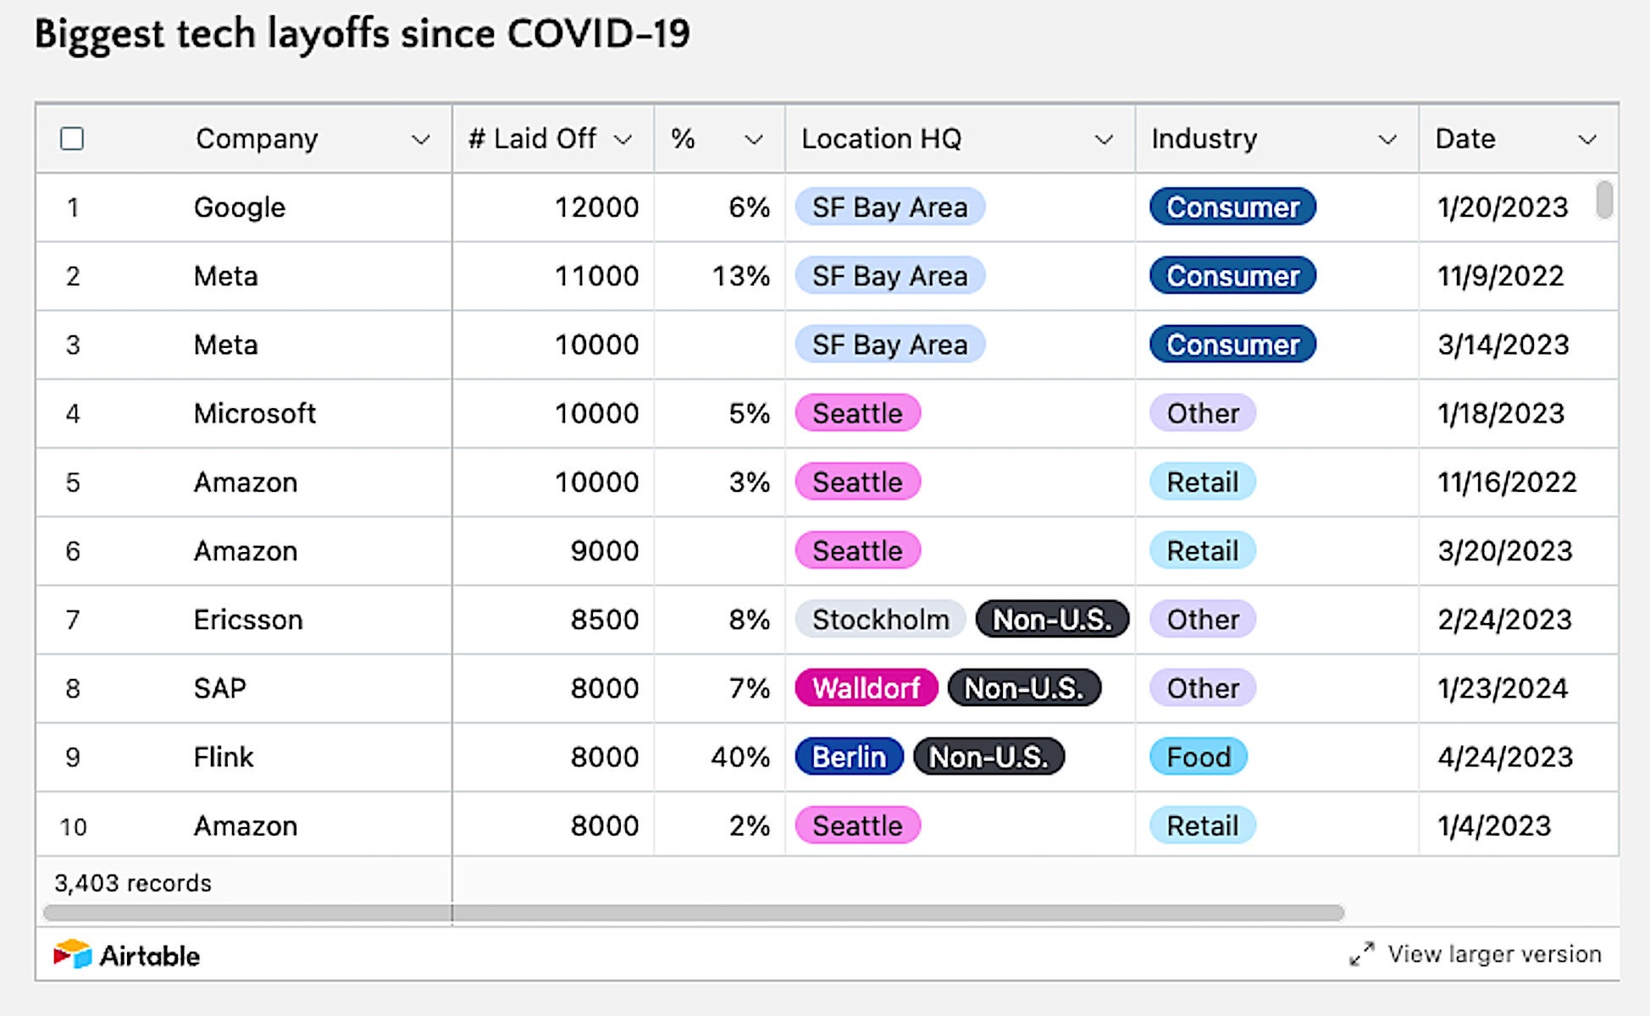Click the Consumer tag in Google row
Image resolution: width=1650 pixels, height=1016 pixels.
pos(1232,207)
